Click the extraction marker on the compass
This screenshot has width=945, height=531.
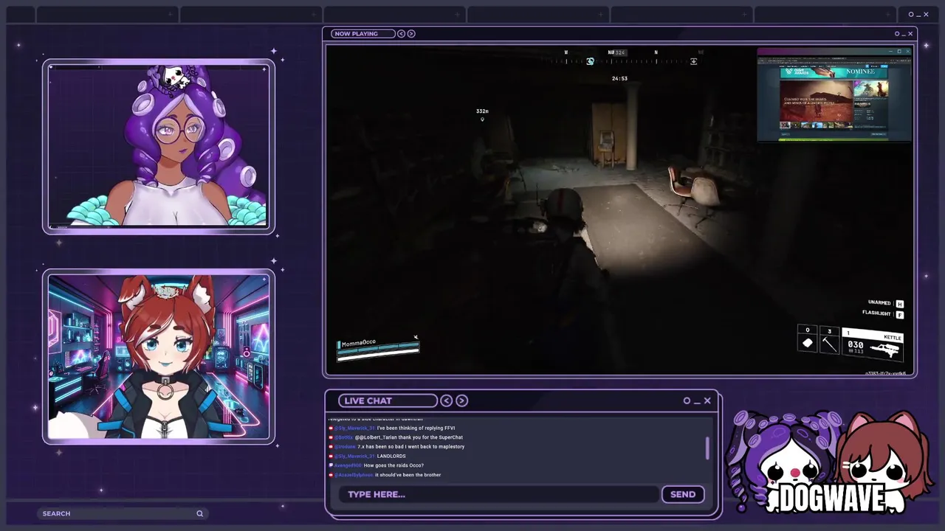click(693, 61)
